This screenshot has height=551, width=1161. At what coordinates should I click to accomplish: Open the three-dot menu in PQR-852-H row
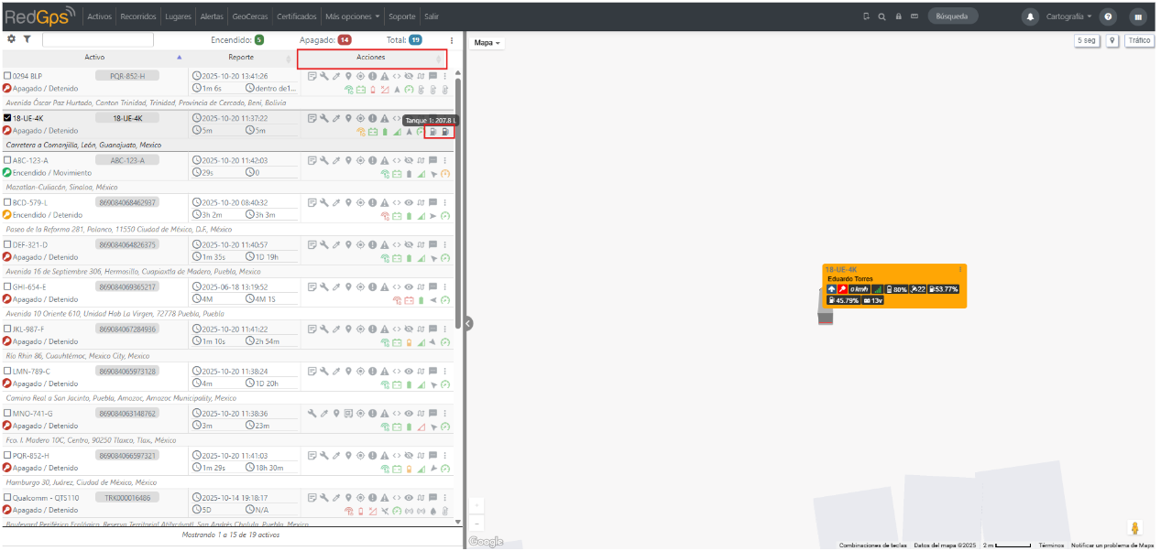click(x=444, y=455)
